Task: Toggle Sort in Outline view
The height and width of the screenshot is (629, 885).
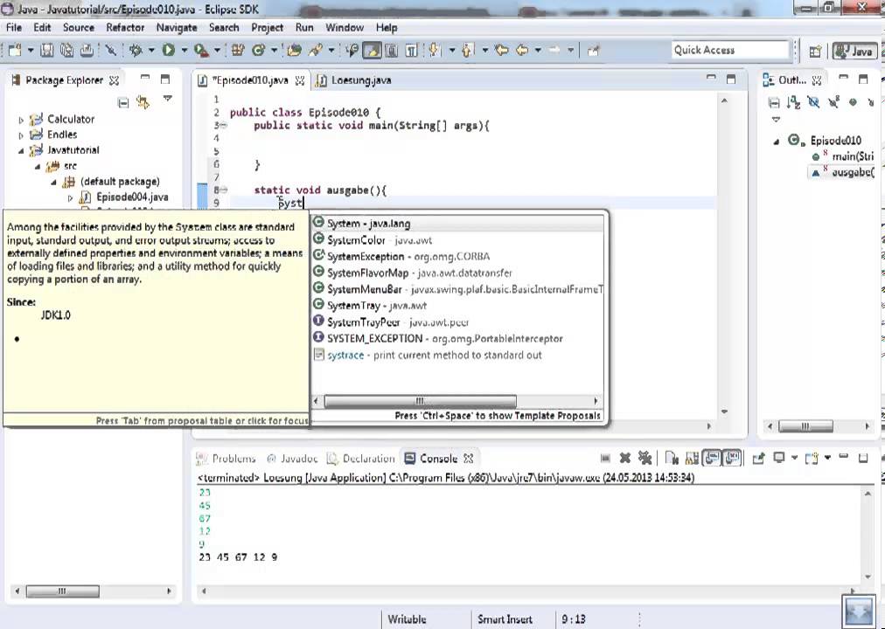Action: (x=793, y=102)
